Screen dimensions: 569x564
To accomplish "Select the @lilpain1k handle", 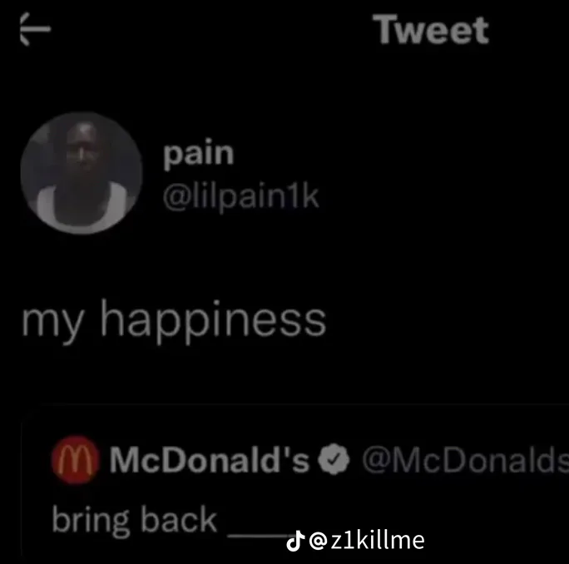I will 240,196.
